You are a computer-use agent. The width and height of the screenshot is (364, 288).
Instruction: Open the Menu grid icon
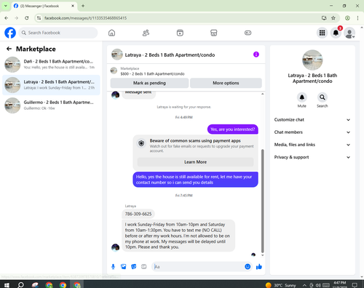pyautogui.click(x=322, y=33)
